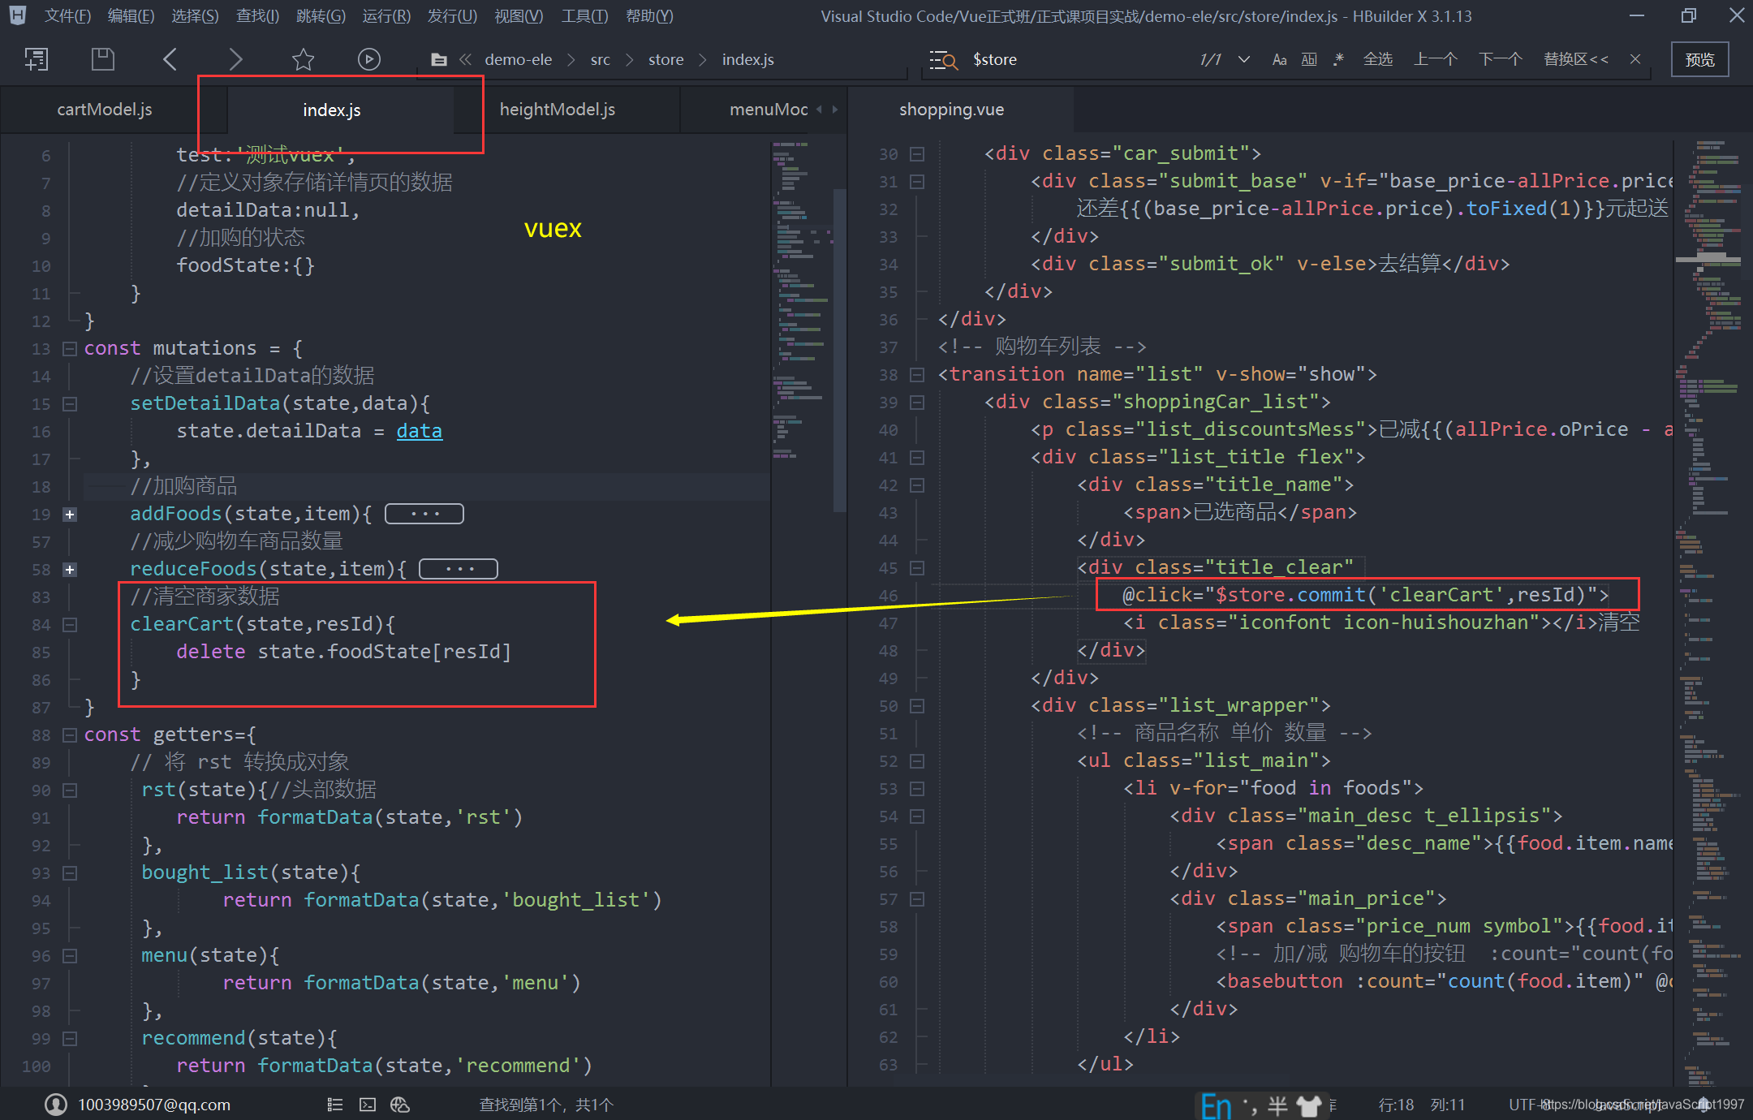This screenshot has height=1120, width=1753.
Task: Click store in the breadcrumb
Action: point(666,60)
